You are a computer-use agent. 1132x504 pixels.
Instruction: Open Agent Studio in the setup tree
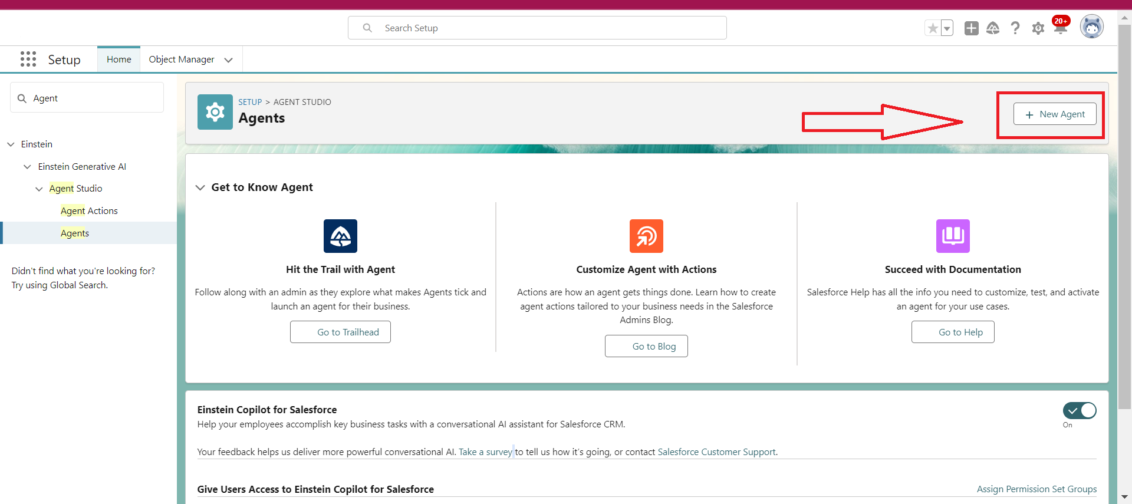[x=75, y=189]
